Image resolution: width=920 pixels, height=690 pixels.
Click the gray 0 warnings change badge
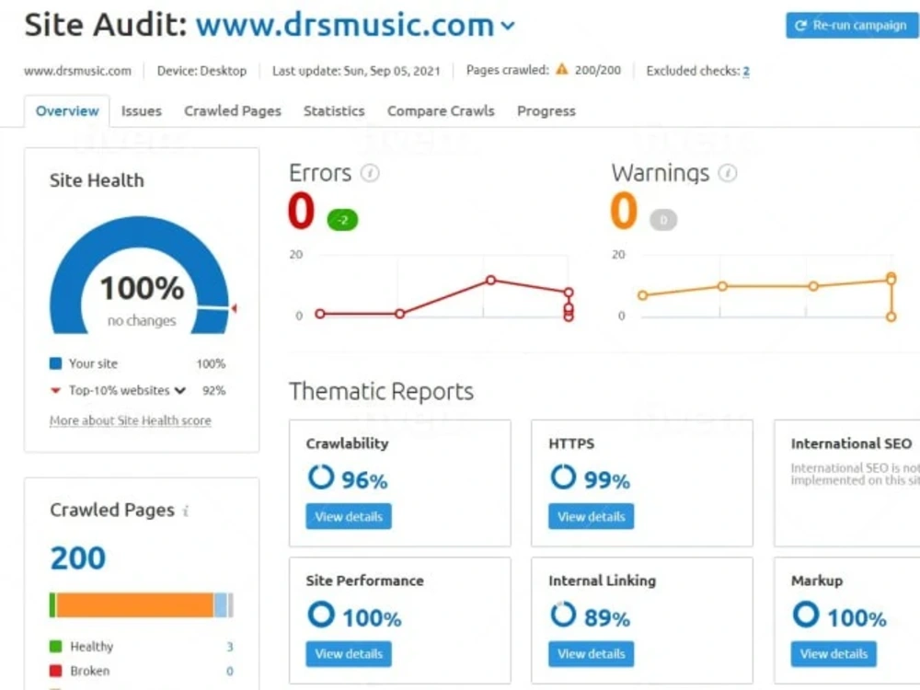(663, 220)
